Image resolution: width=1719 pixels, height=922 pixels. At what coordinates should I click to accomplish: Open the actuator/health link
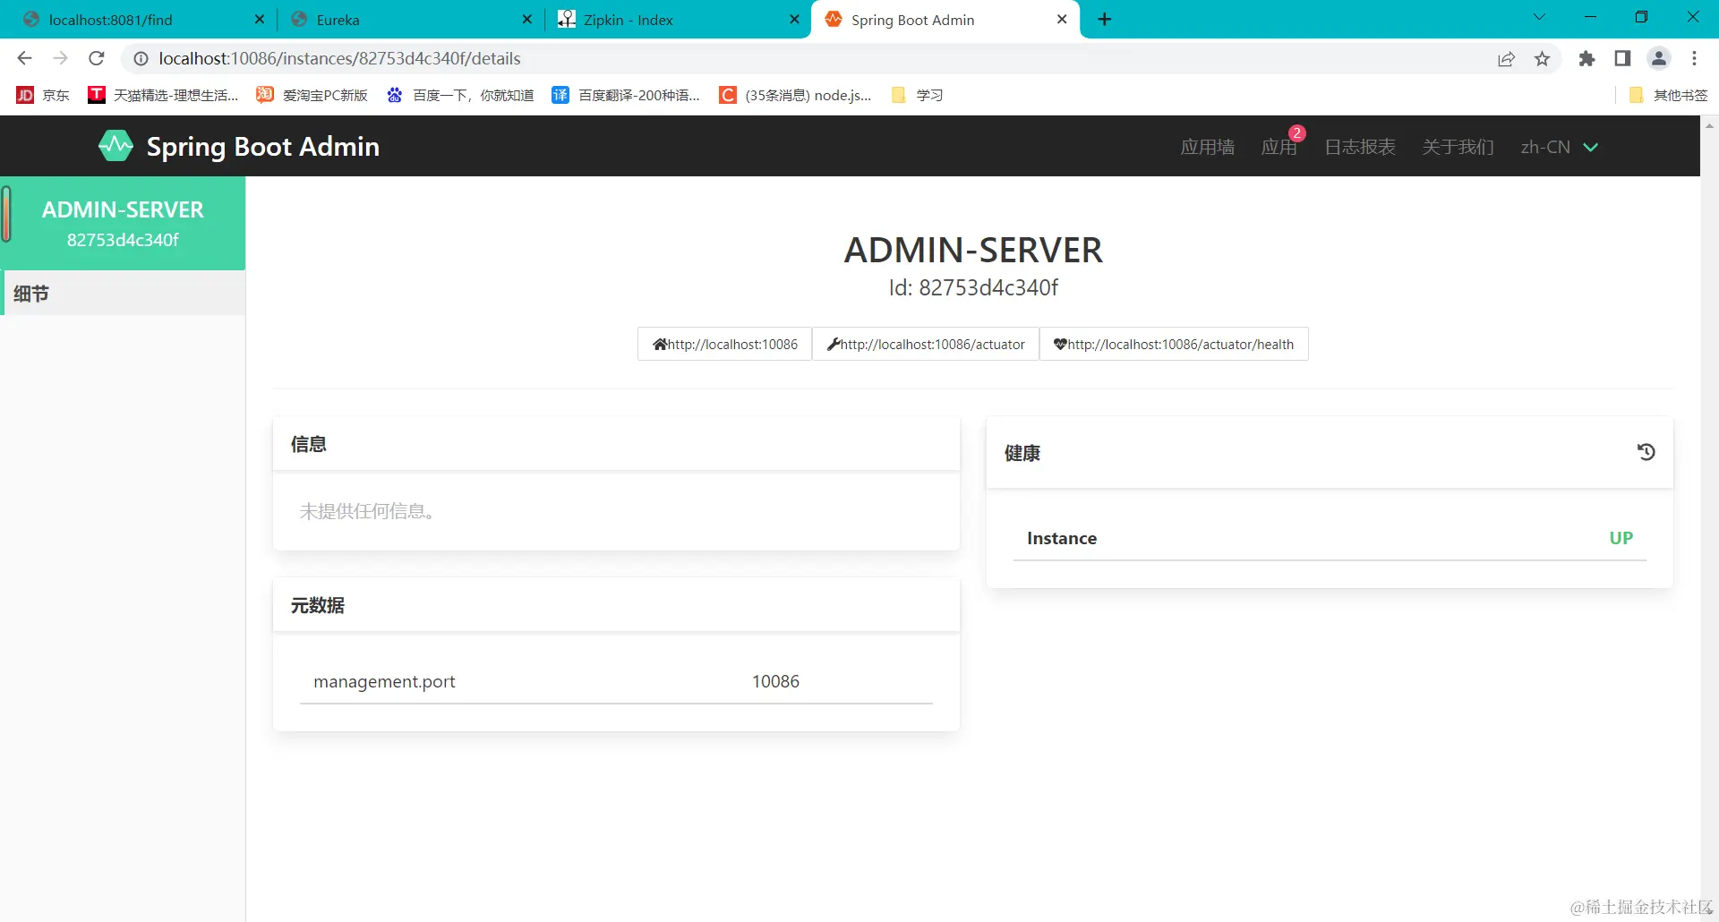(x=1174, y=344)
